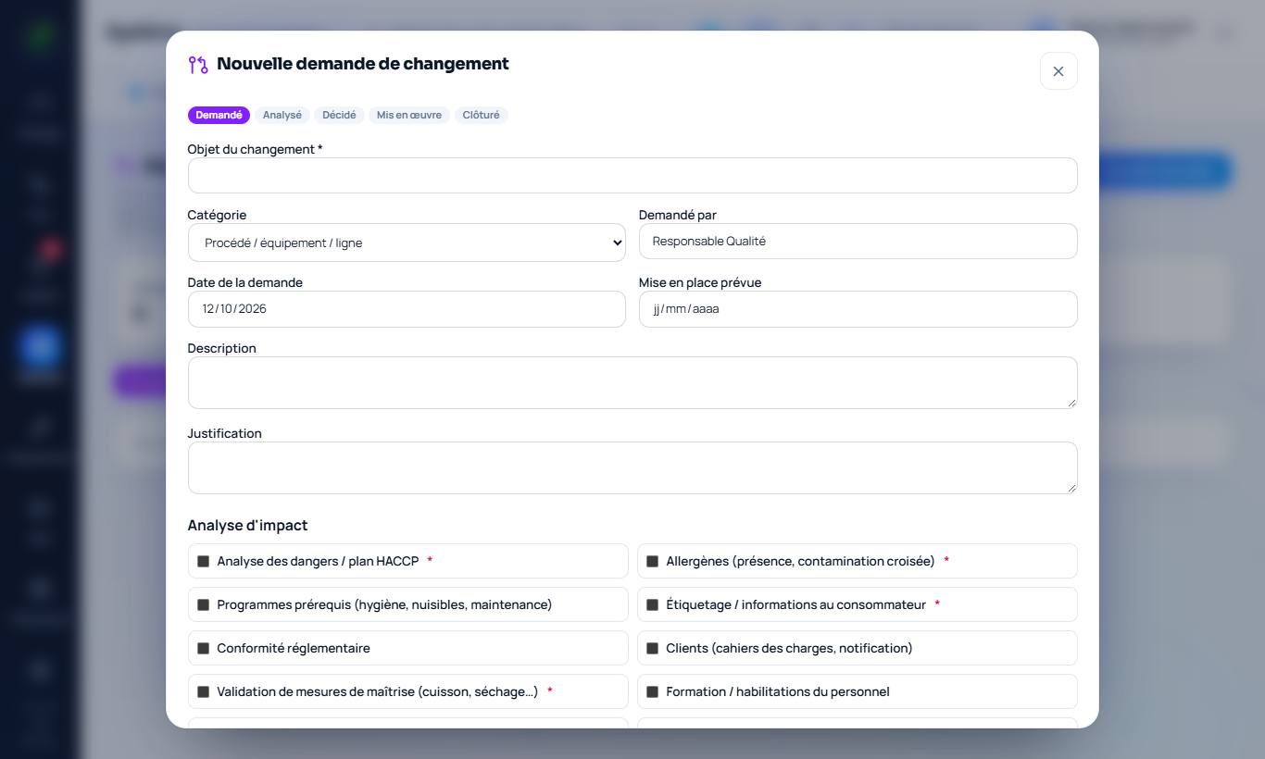Check Formation / habilitations du personnel

(x=653, y=691)
